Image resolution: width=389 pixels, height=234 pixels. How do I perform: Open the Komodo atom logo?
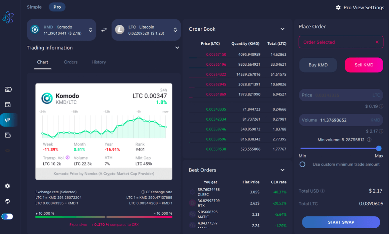pos(8,17)
